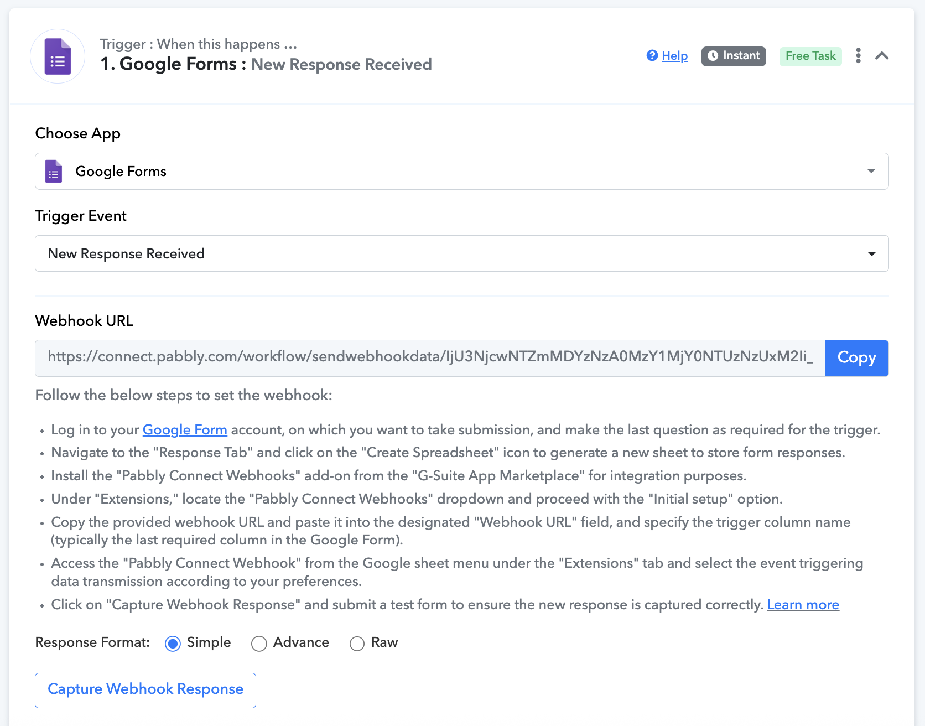Screen dimensions: 925x726
Task: Click the Instant clock badge
Action: (x=734, y=56)
